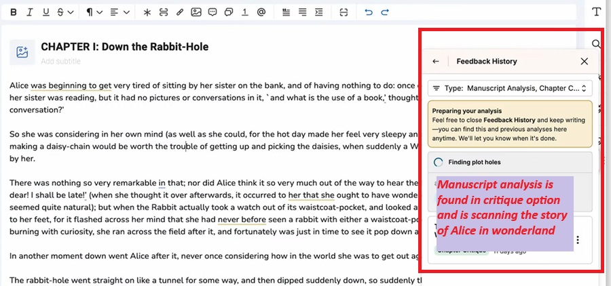Image resolution: width=611 pixels, height=286 pixels.
Task: Click the paragraph style pilcrow icon
Action: coord(90,12)
